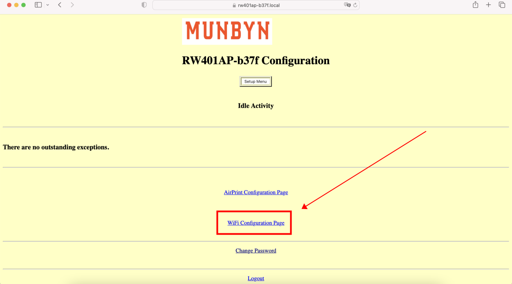Reload the current page
This screenshot has height=284, width=512.
click(355, 5)
